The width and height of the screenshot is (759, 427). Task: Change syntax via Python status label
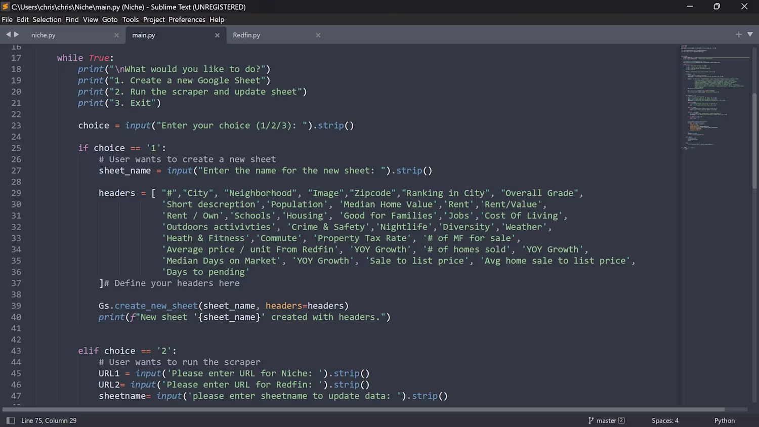[725, 420]
